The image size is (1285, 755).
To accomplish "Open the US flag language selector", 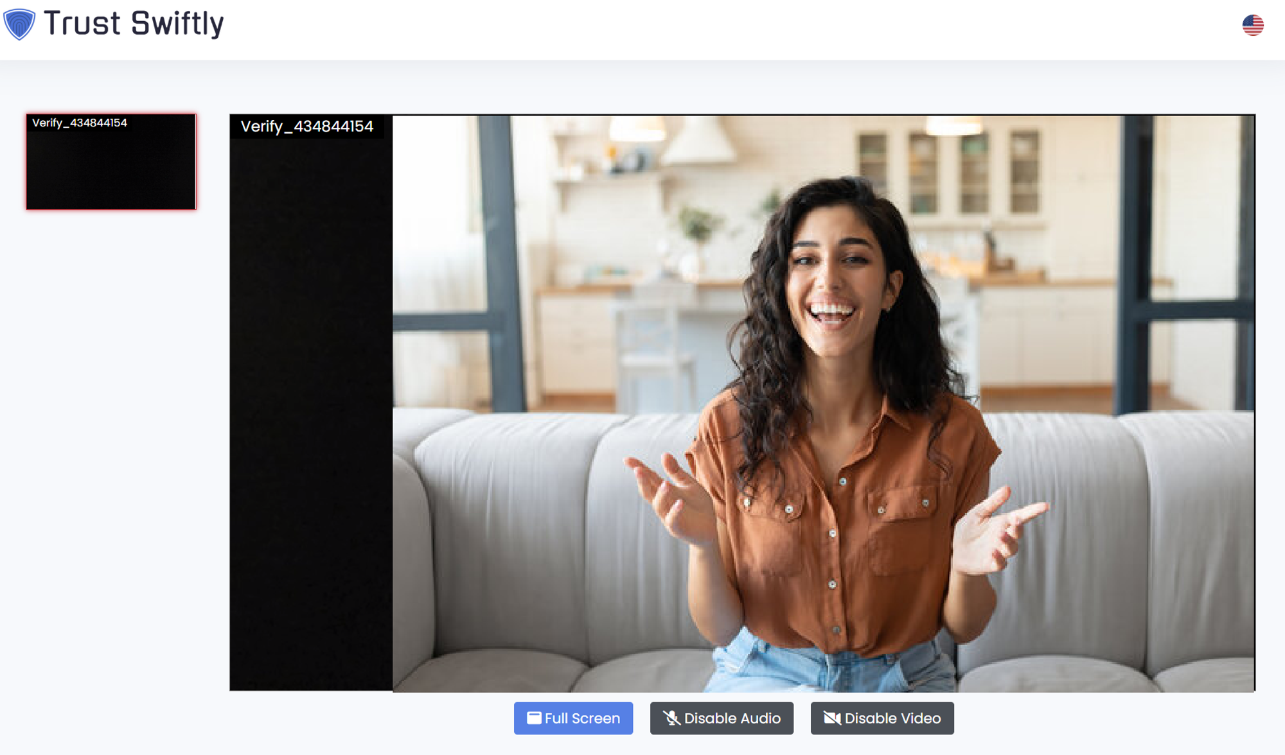I will click(x=1252, y=25).
